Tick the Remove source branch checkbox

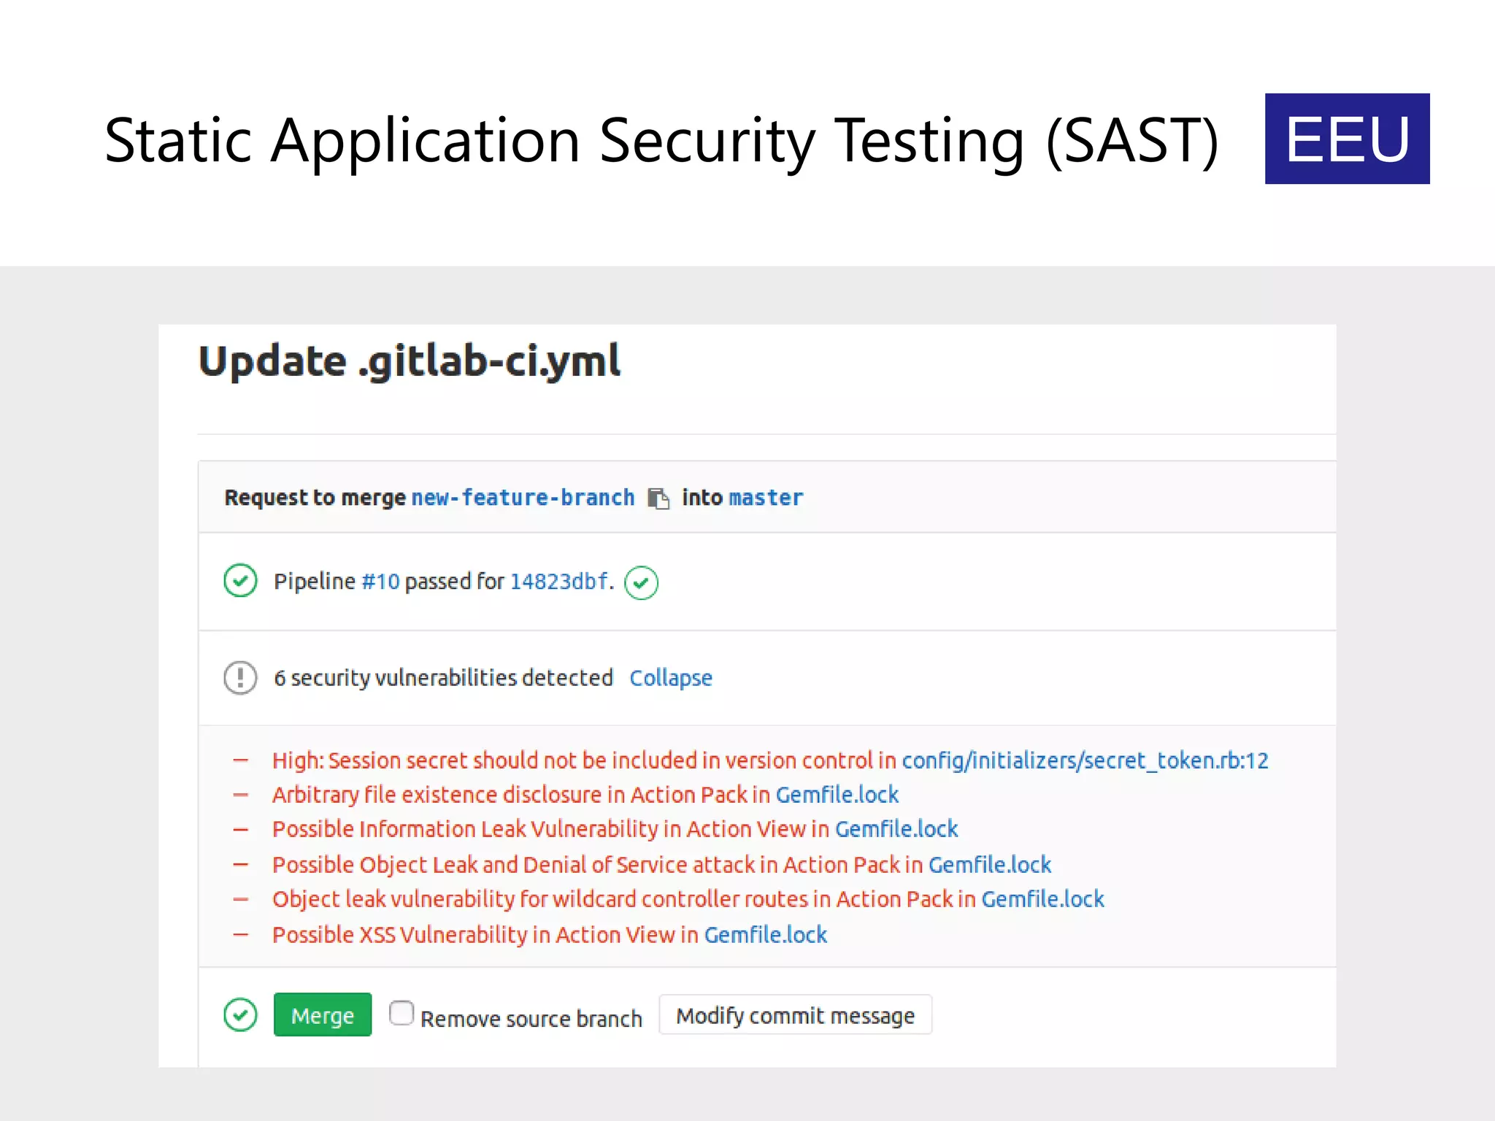tap(401, 1013)
